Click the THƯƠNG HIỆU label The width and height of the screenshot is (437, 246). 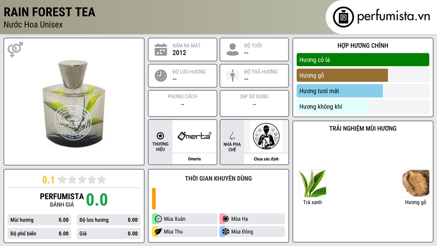coord(160,147)
